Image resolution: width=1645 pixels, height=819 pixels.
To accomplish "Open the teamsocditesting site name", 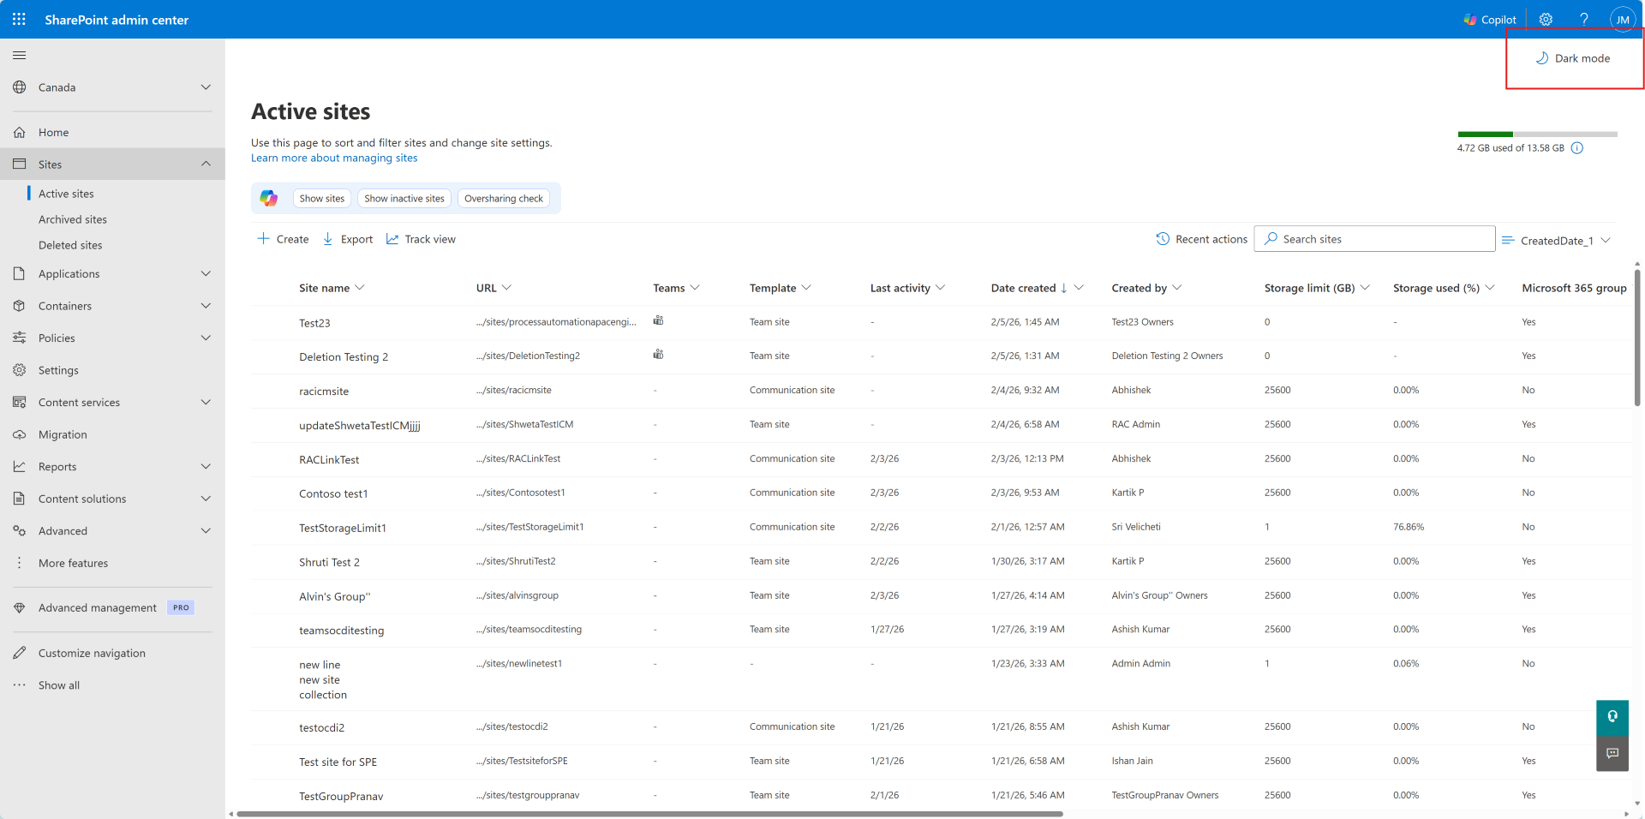I will coord(341,631).
